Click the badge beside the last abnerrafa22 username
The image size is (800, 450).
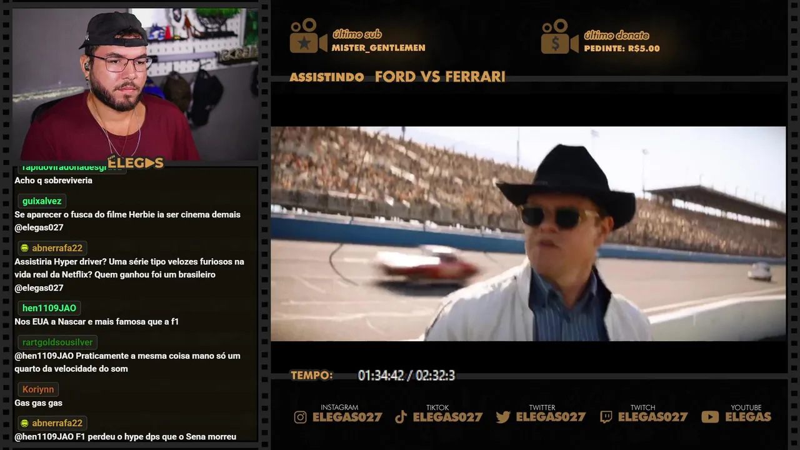point(25,423)
